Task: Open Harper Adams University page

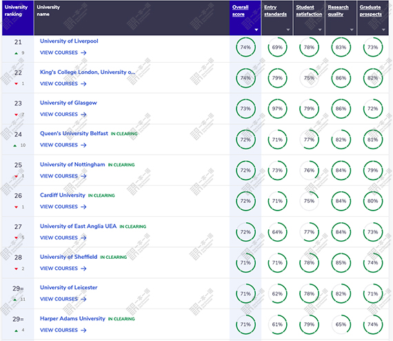Action: [72, 318]
